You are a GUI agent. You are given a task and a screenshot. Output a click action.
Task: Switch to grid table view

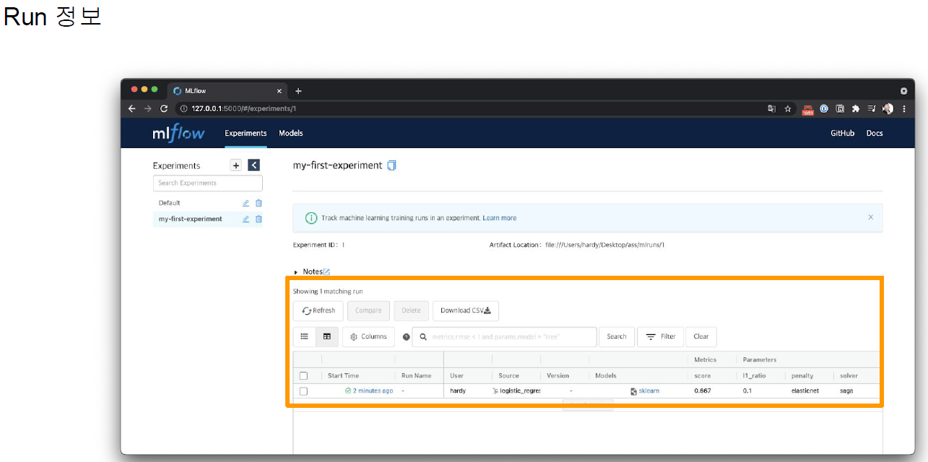[327, 336]
